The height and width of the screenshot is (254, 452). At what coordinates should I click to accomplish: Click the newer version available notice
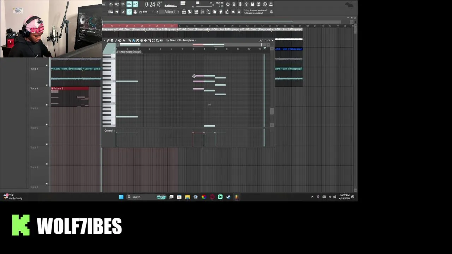(255, 12)
